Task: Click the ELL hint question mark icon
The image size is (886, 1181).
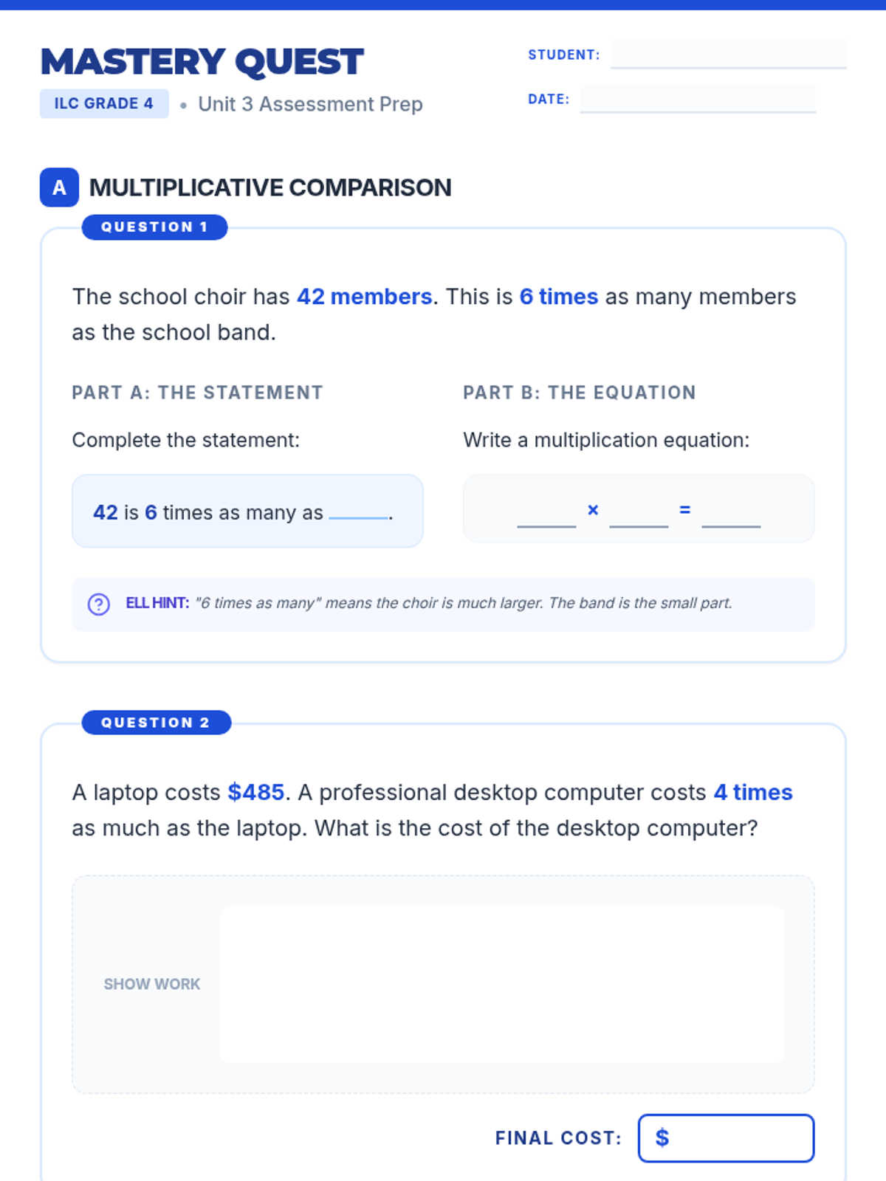Action: 99,605
